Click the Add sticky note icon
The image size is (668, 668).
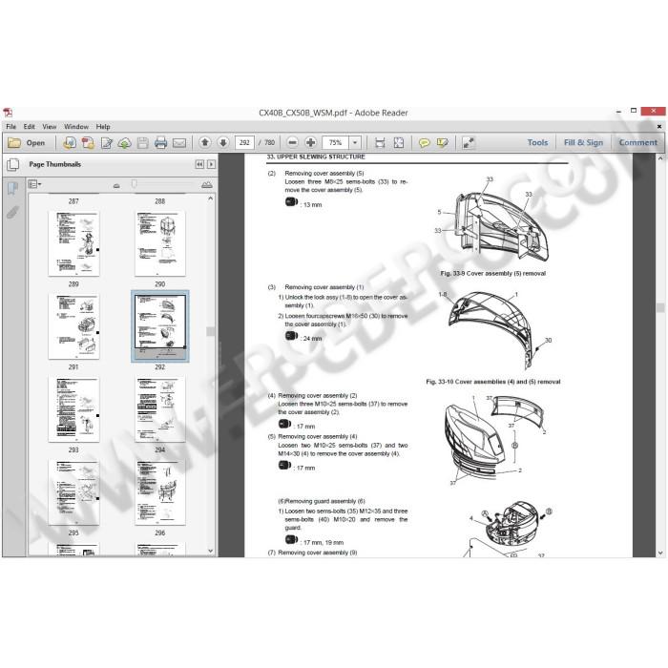click(x=424, y=143)
